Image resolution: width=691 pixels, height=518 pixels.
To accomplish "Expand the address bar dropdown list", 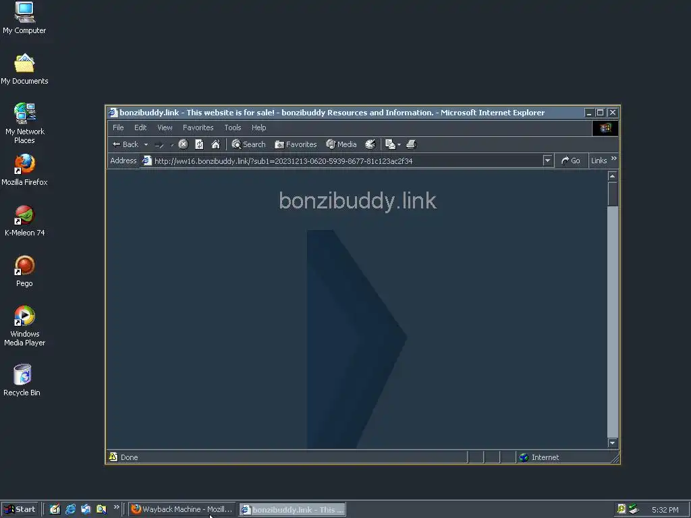I will tap(547, 161).
